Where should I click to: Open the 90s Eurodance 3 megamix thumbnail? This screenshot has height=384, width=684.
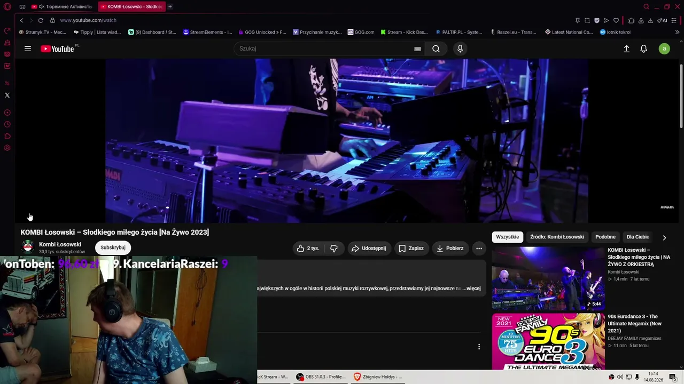[x=548, y=341]
